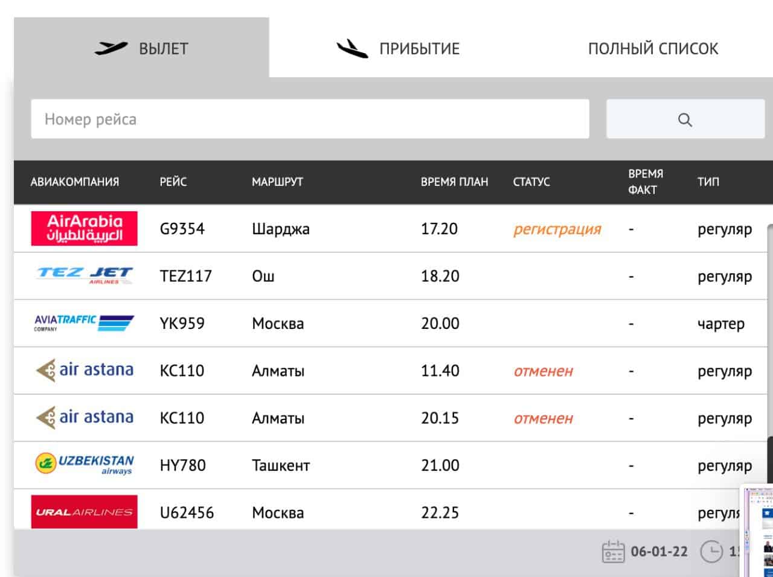
Task: Click the magnifying glass search button
Action: [x=685, y=120]
